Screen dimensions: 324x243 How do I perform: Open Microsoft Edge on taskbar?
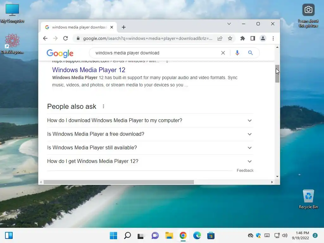(197, 235)
